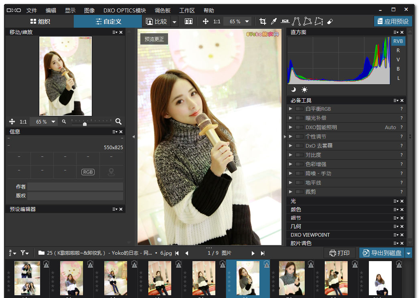Screen dimensions: 419x298
Task: Open the 导出到磁盘 dropdown arrow
Action: [408, 253]
